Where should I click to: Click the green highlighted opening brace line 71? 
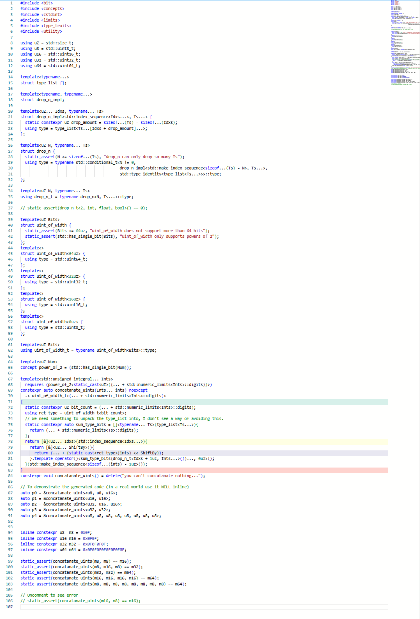pyautogui.click(x=204, y=402)
